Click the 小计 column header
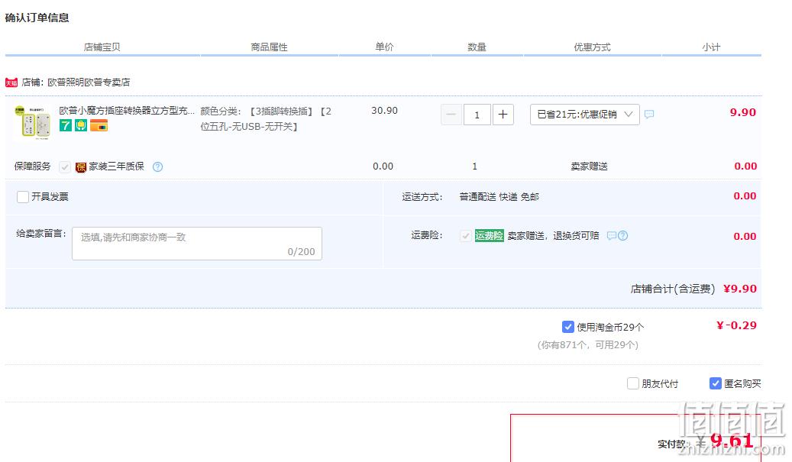Image resolution: width=792 pixels, height=462 pixels. [711, 47]
